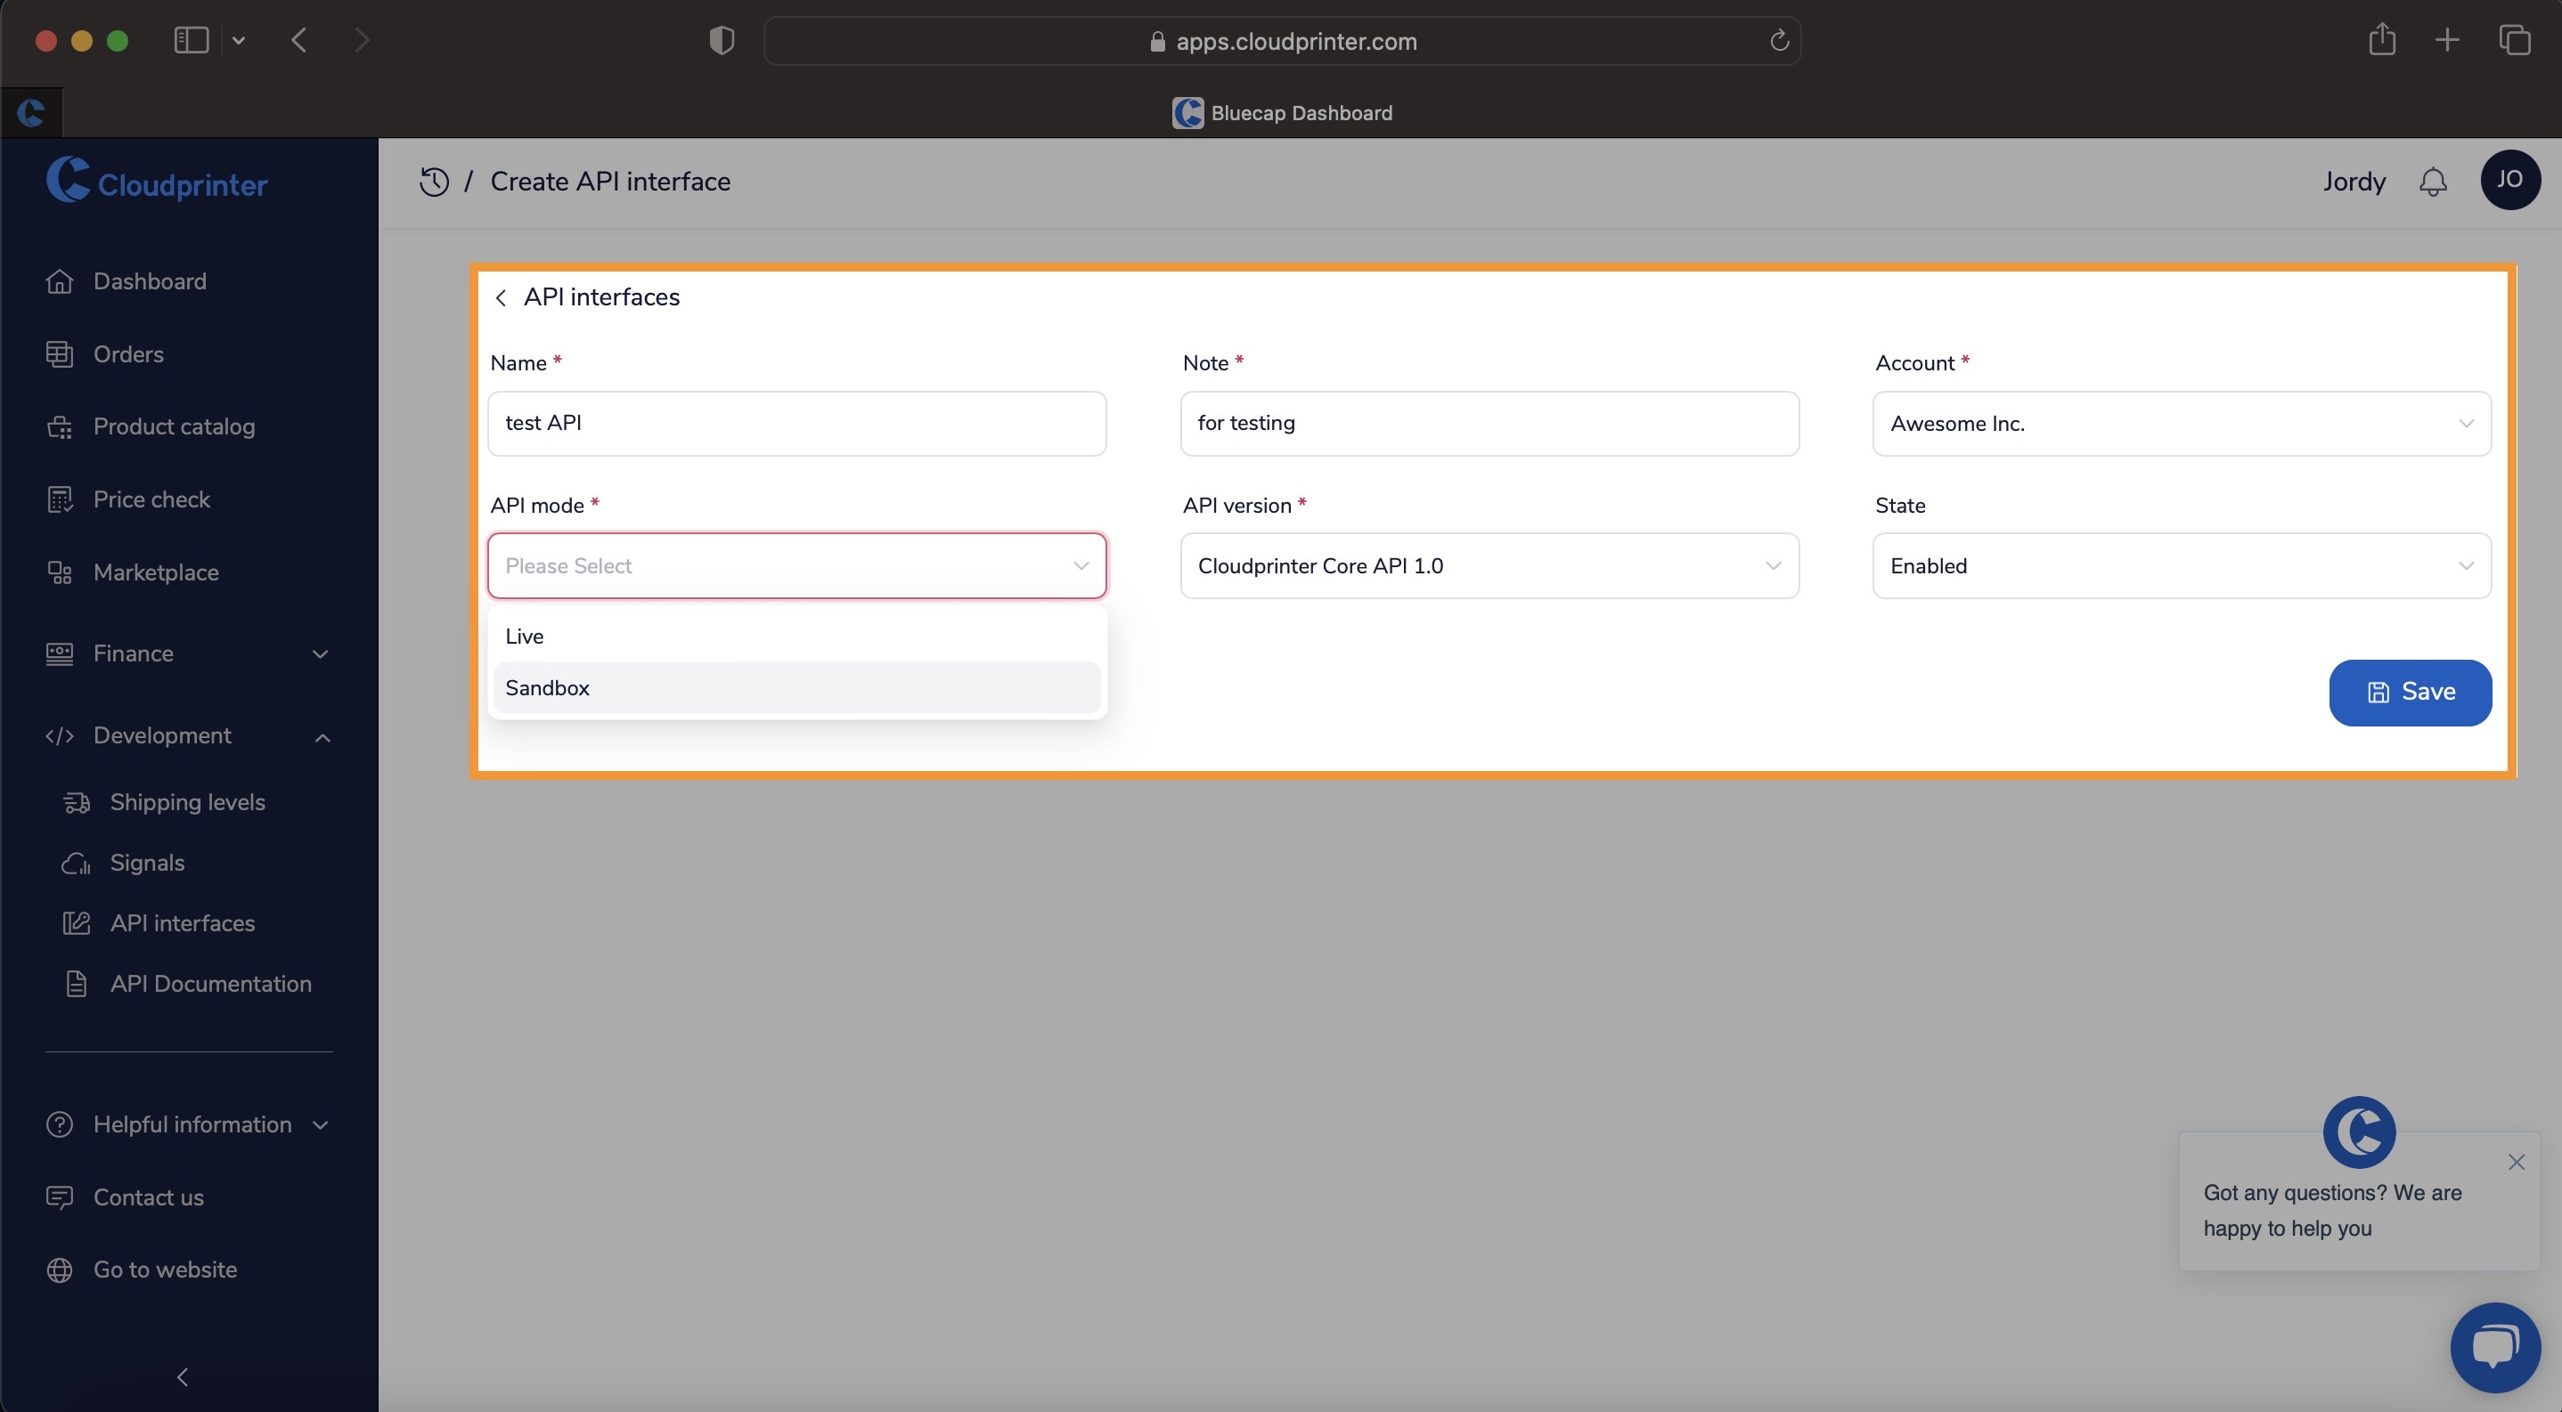Open the Account dropdown
The height and width of the screenshot is (1412, 2562).
click(x=2181, y=423)
